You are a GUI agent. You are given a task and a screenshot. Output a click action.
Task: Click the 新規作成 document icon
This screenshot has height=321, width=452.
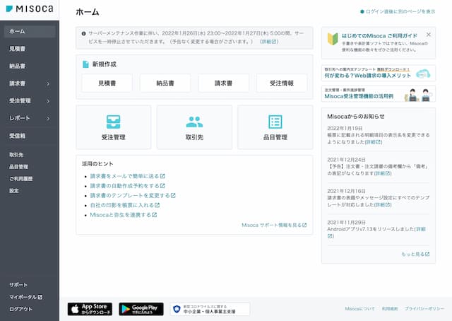(x=85, y=64)
